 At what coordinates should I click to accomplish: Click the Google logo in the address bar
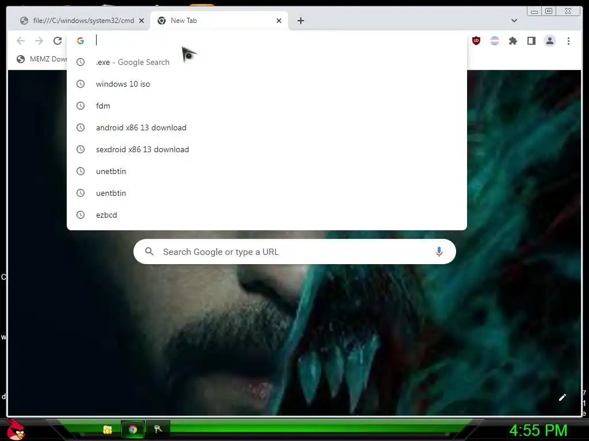(x=81, y=41)
